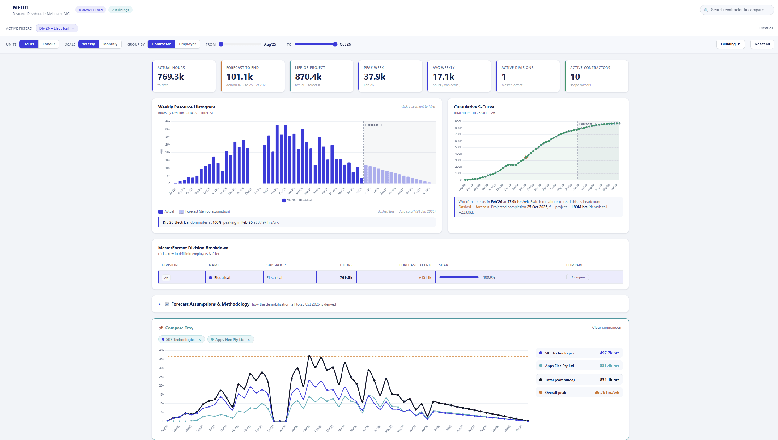Remove SKS Technologies from compare tray
This screenshot has height=440, width=778.
[x=200, y=340]
